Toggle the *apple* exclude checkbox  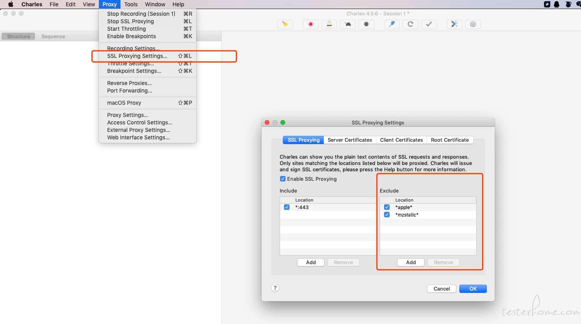coord(387,207)
